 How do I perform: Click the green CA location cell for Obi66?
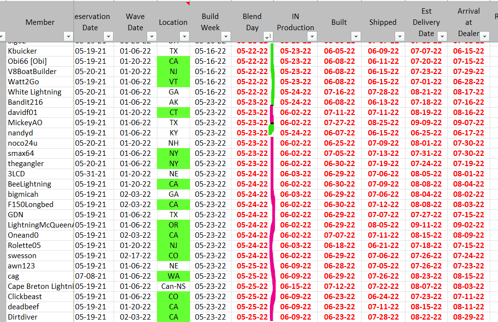(x=173, y=61)
